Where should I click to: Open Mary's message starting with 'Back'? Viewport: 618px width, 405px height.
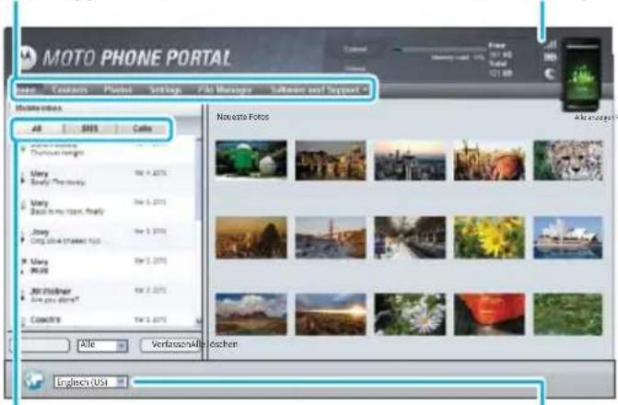point(107,207)
